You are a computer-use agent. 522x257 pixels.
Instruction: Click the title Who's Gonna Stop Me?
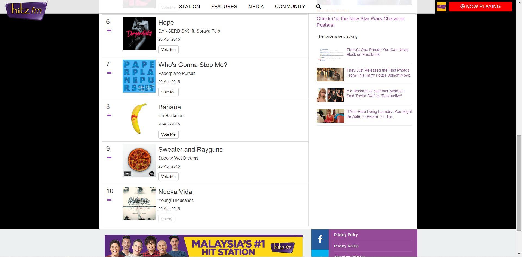click(193, 65)
